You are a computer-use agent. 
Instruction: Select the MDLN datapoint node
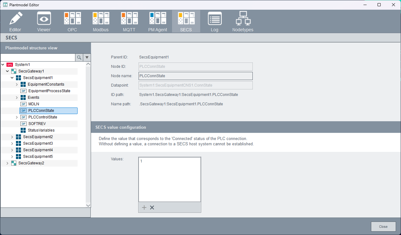coord(33,104)
